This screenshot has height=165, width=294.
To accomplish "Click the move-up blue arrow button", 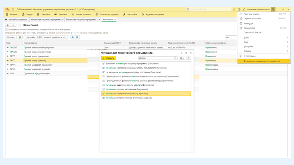I will pyautogui.click(x=73, y=37).
